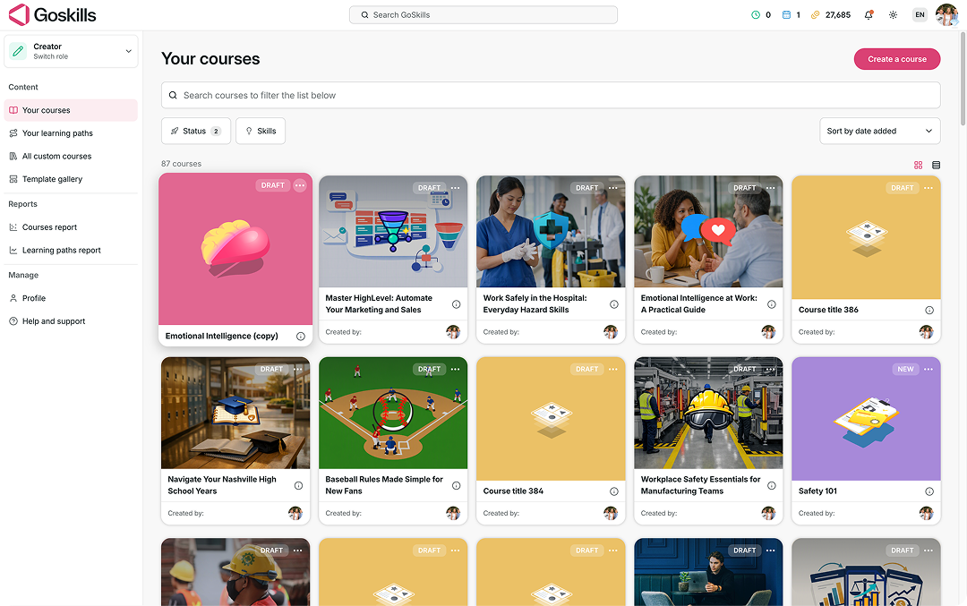
Task: Open the Baseball Rules course thumbnail
Action: pos(393,413)
